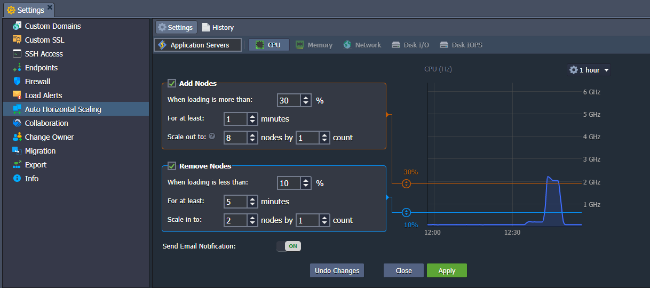Turn off Send Email Notification switch

click(289, 246)
